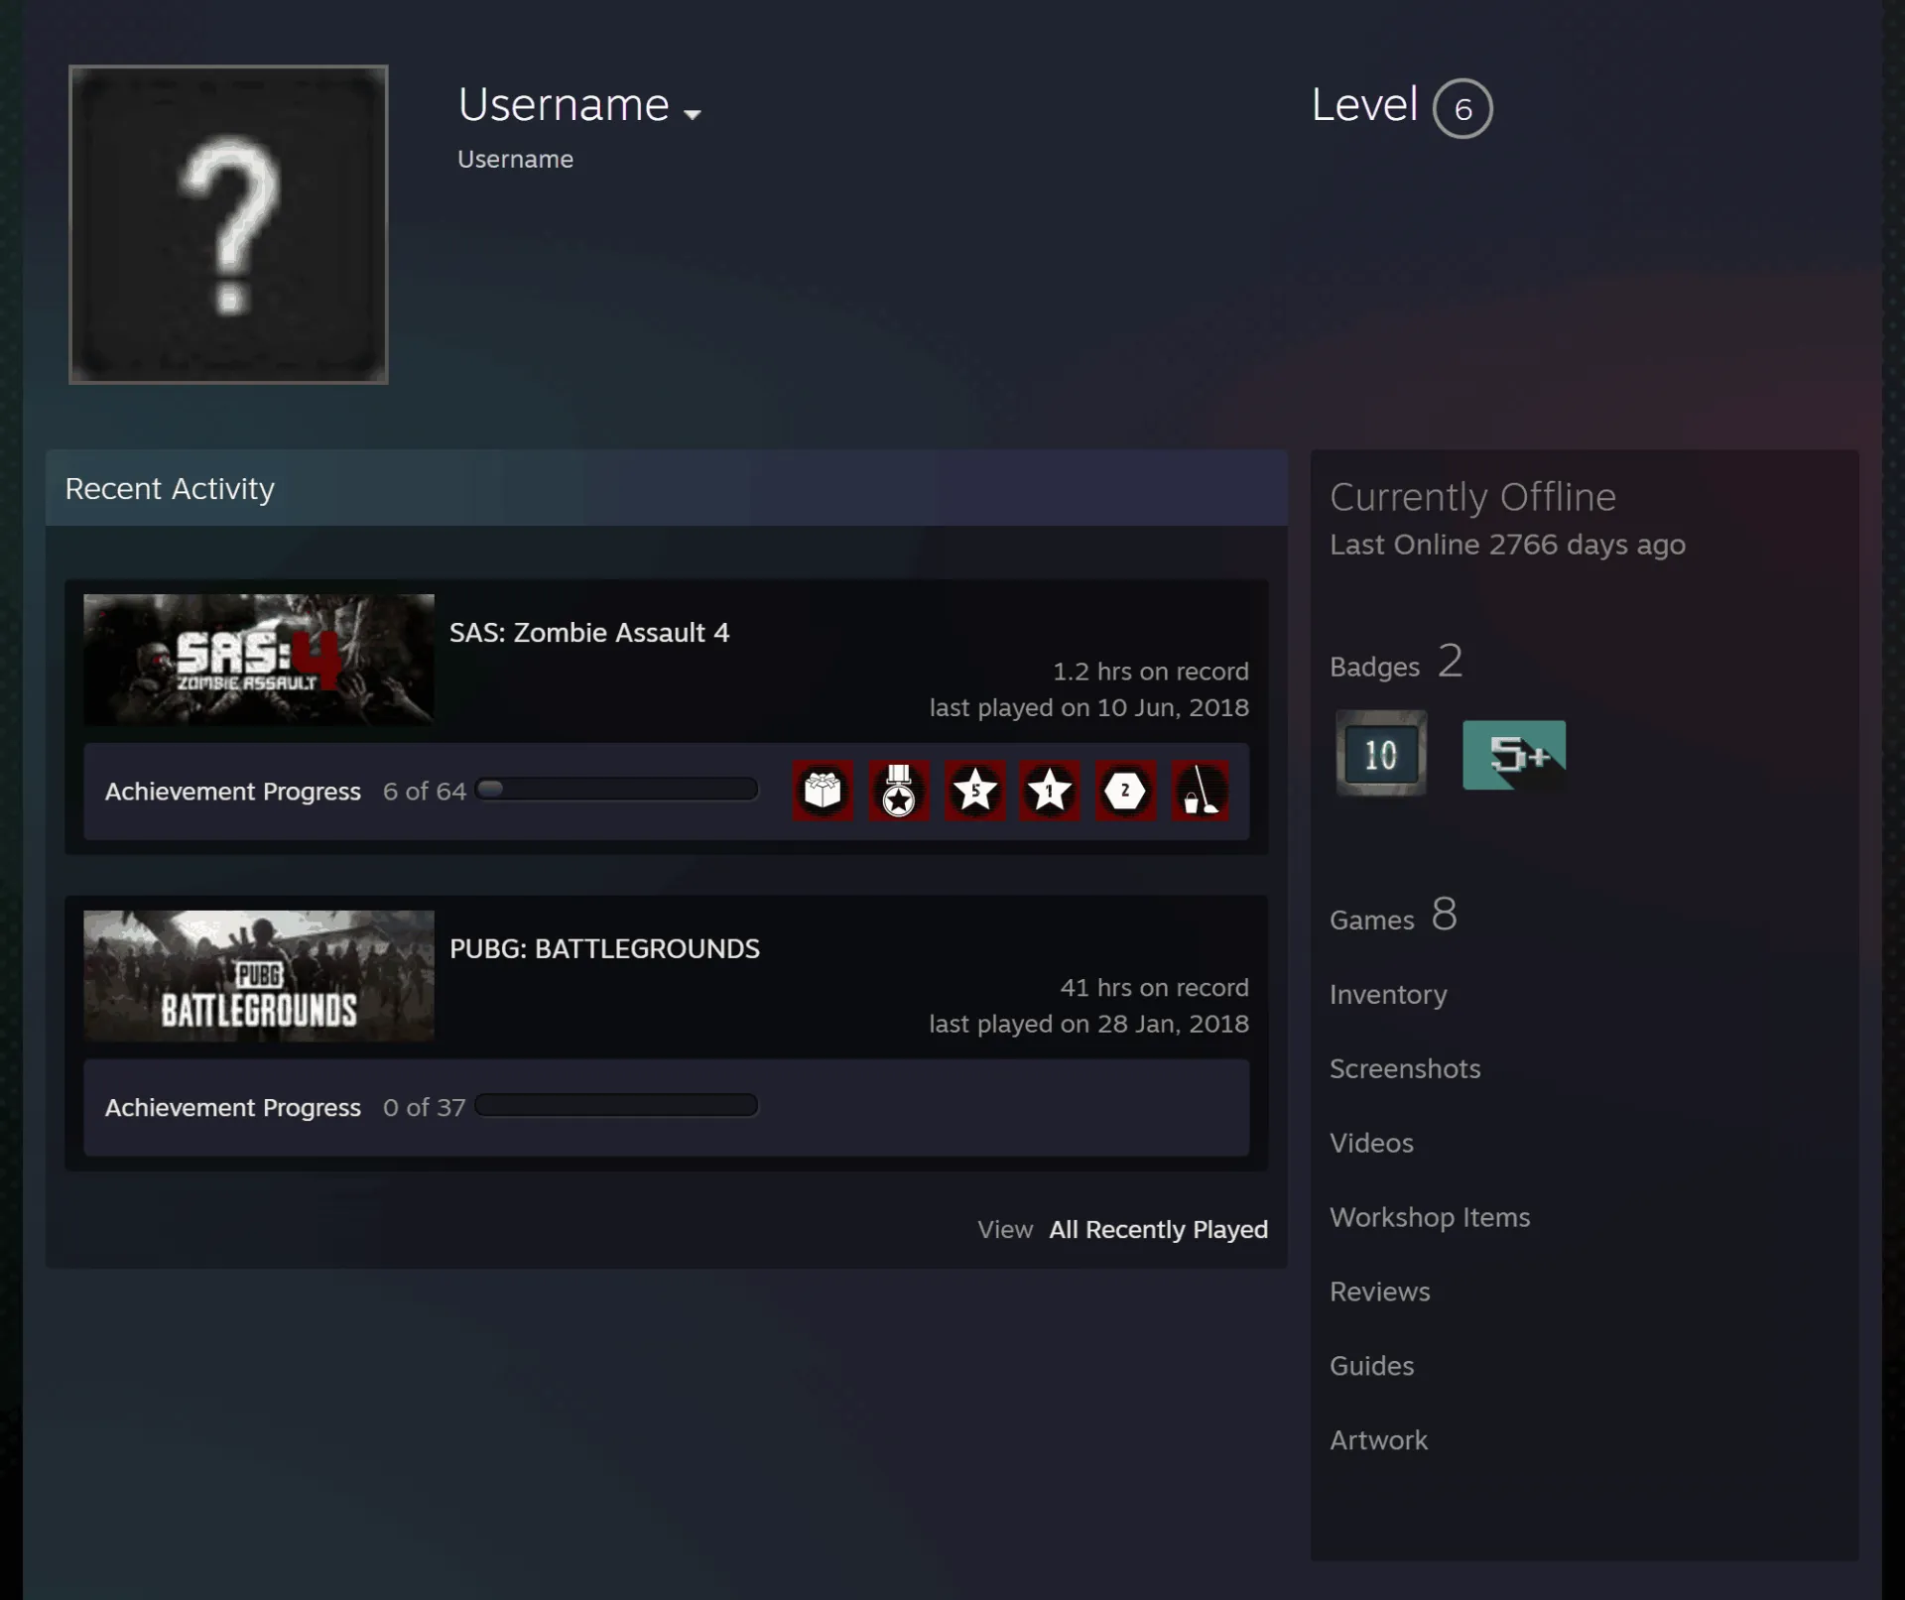
Task: Click the medal achievement icon
Action: [x=899, y=791]
